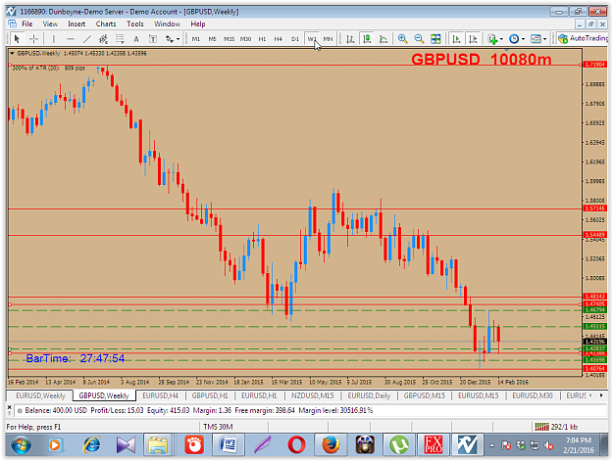Switch to EURUSD,M30 chart tab
Viewport: 613px width, 461px height.
click(533, 395)
